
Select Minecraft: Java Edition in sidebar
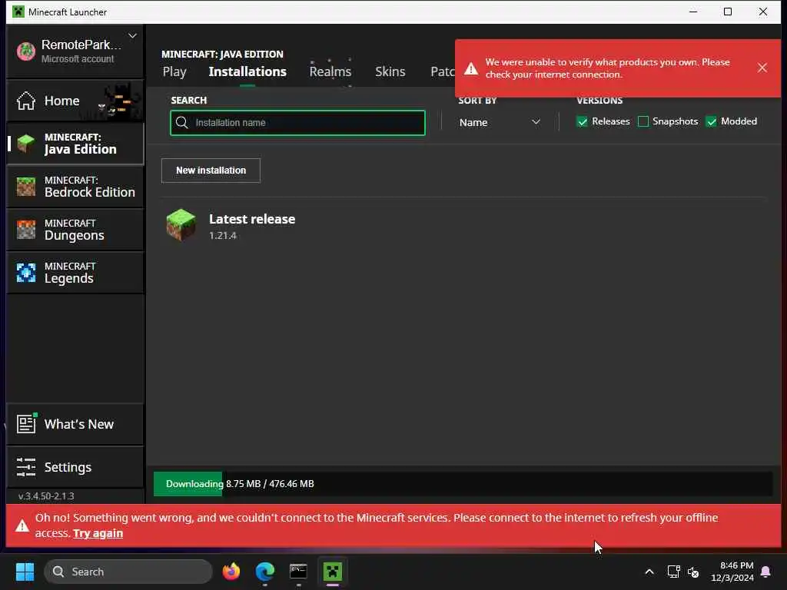75,144
